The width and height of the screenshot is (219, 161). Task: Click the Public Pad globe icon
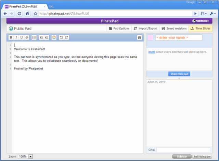11,29
